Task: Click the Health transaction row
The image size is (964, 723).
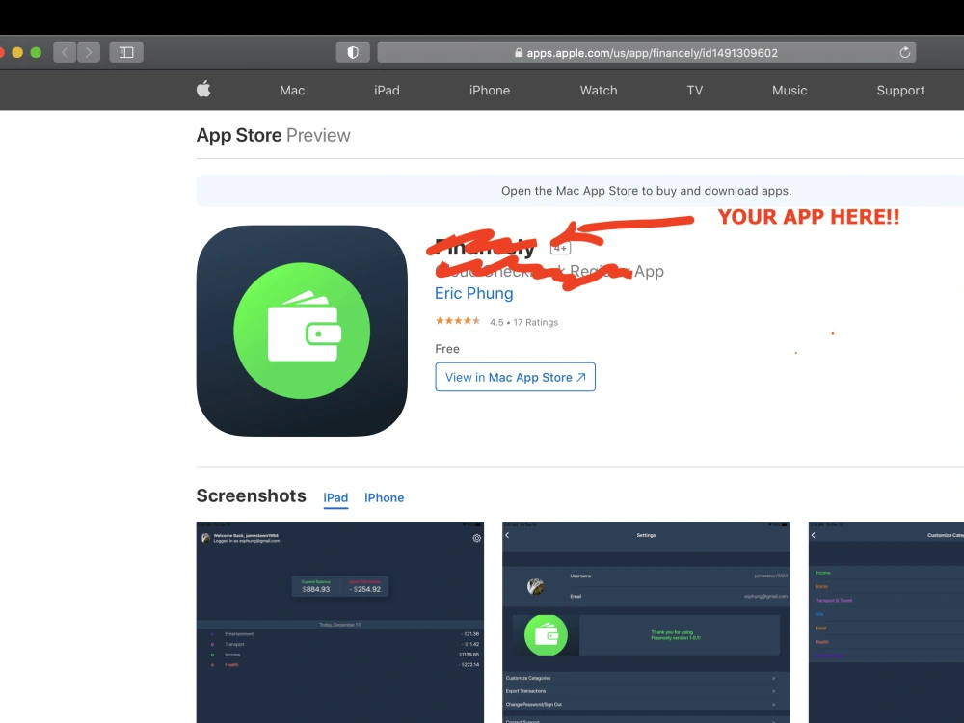Action: click(x=340, y=664)
